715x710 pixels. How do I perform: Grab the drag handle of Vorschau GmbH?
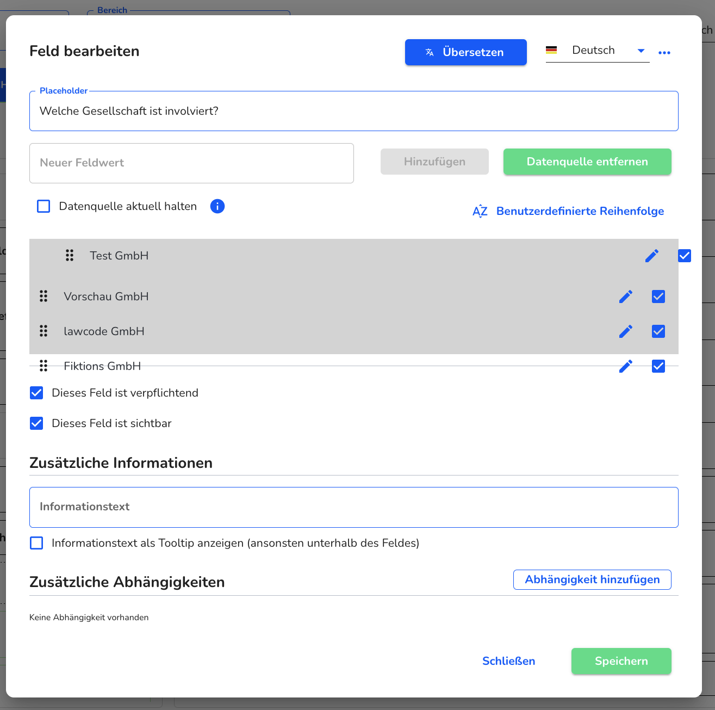pyautogui.click(x=43, y=296)
